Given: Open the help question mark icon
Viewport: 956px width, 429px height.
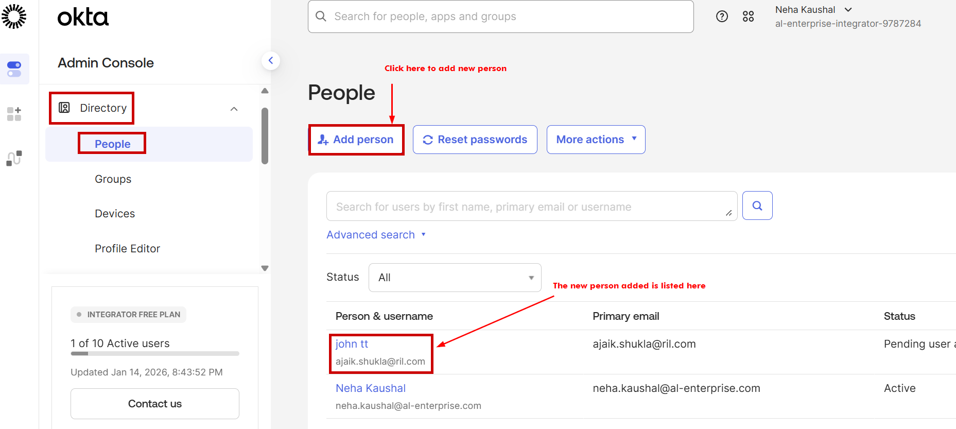Looking at the screenshot, I should (722, 16).
